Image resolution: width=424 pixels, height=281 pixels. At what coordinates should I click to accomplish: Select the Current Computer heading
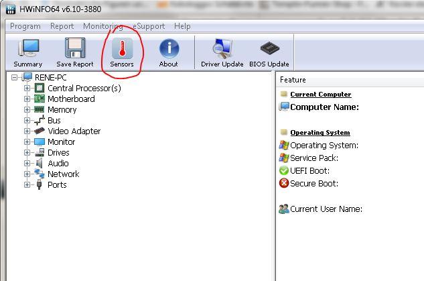(x=321, y=94)
